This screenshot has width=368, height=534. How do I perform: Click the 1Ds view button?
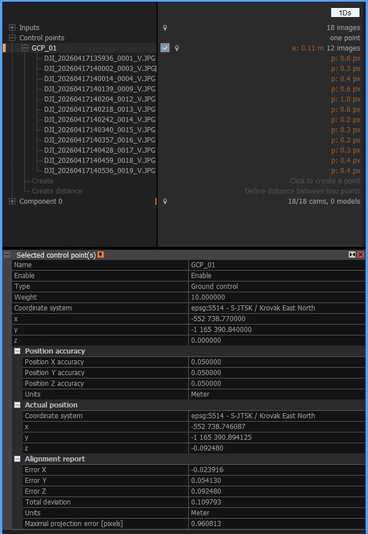point(345,12)
